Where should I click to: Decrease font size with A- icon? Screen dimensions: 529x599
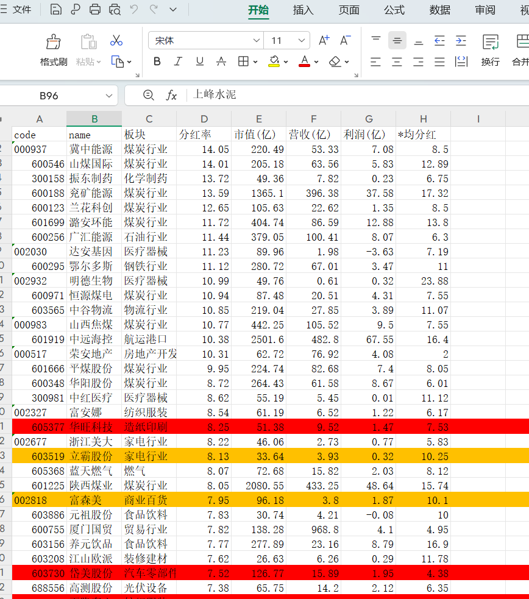click(346, 40)
